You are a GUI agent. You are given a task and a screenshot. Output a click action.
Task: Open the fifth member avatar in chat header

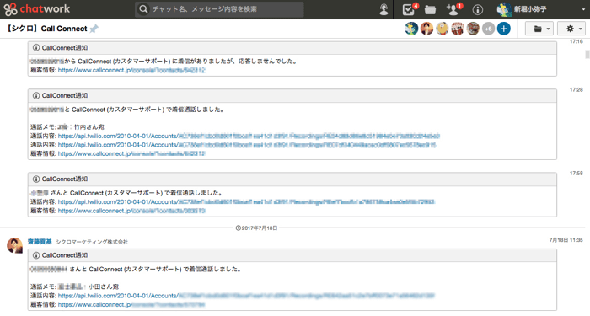(473, 29)
